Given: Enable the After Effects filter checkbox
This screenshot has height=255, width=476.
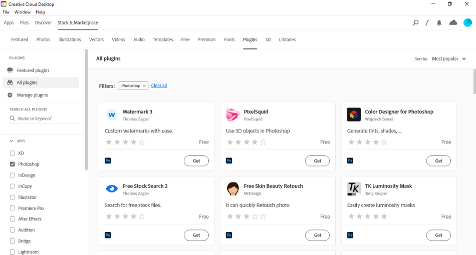Looking at the screenshot, I should pyautogui.click(x=13, y=219).
